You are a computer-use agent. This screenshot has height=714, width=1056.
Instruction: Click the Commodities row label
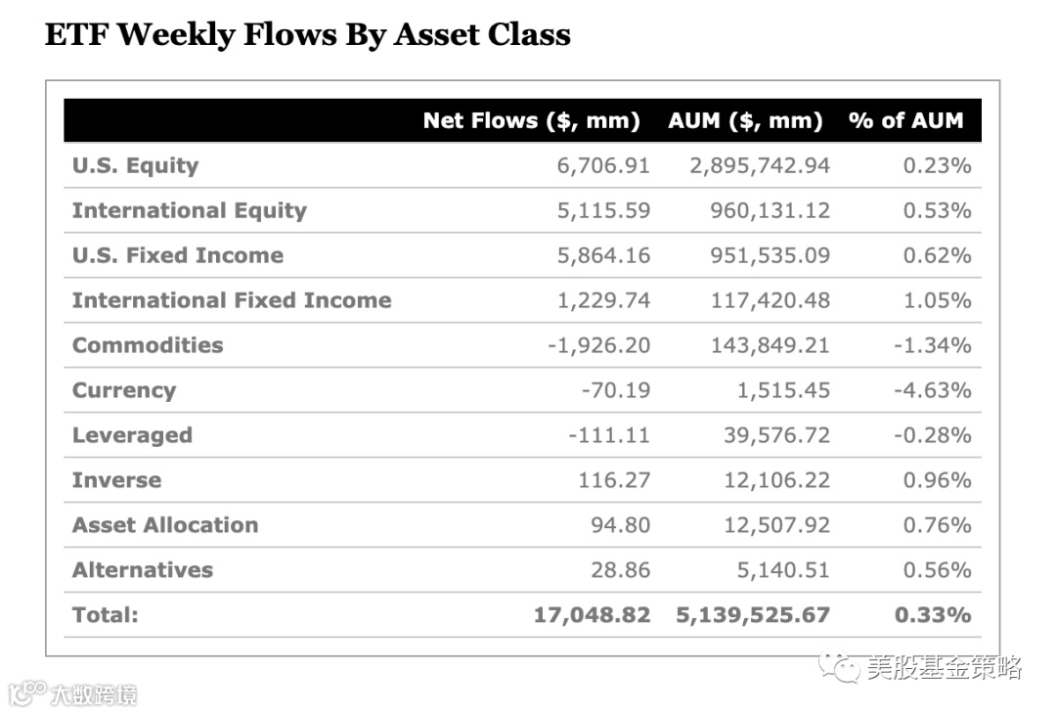pos(148,345)
